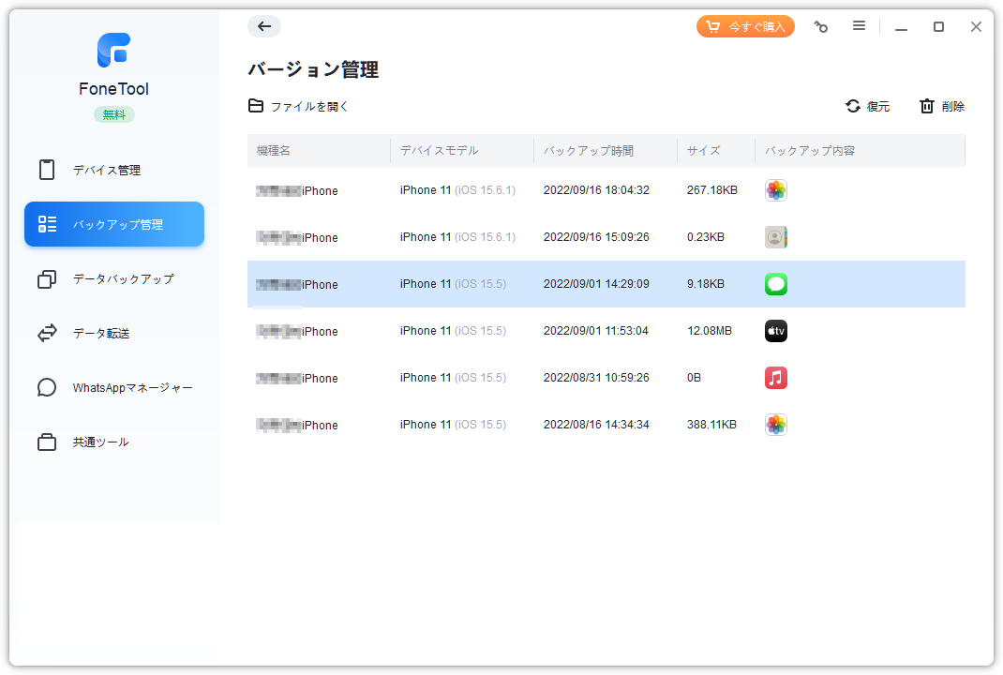Click ファイルを開く link
Screen dimensions: 1003x675
pos(299,107)
